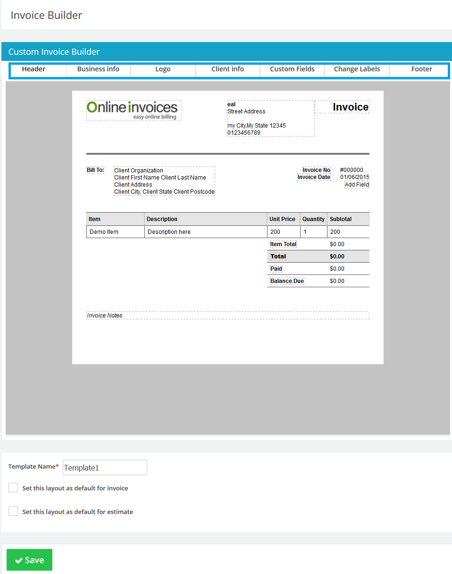Select the Onlineinvoices logo in the preview
Screen dimensions: 452x574
134,110
